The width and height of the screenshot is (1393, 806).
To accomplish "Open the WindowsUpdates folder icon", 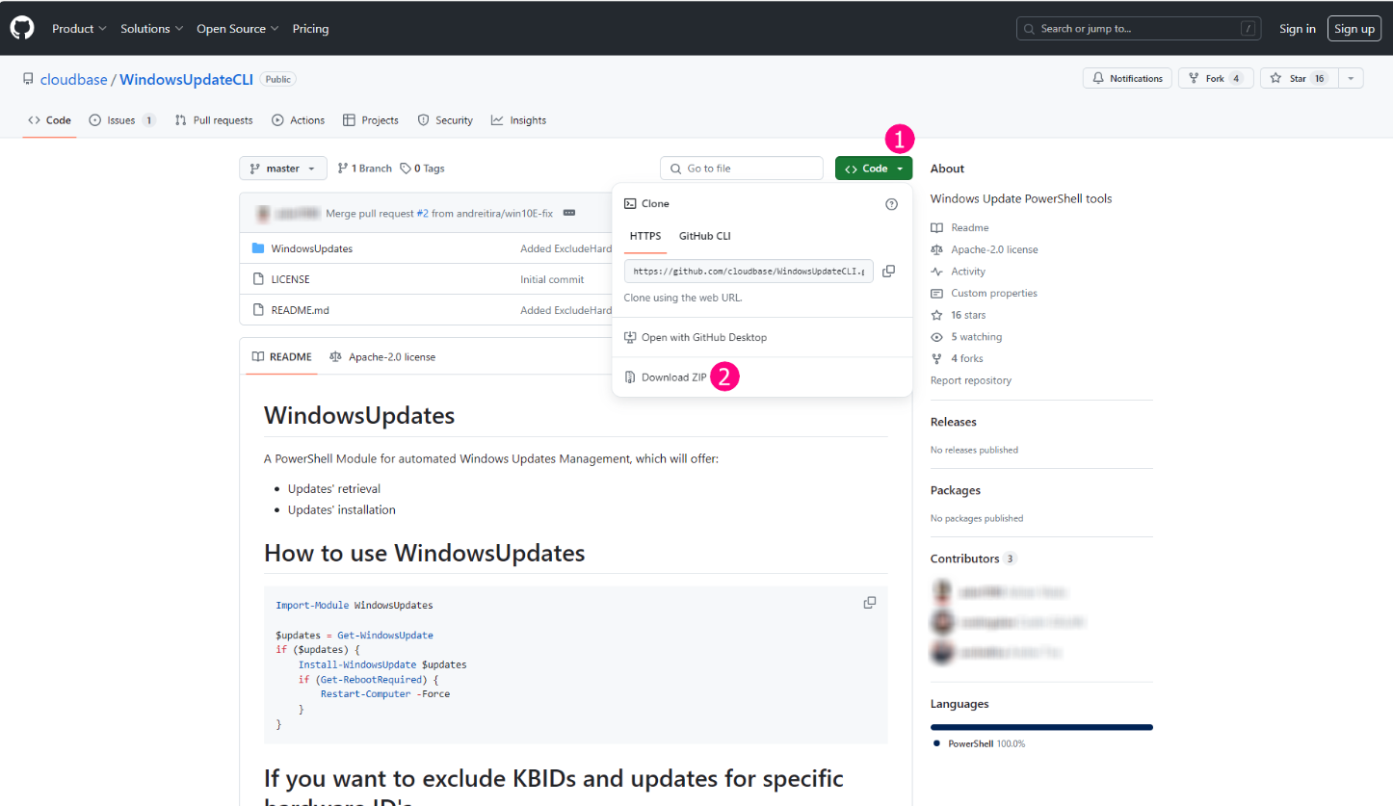I will [x=258, y=248].
